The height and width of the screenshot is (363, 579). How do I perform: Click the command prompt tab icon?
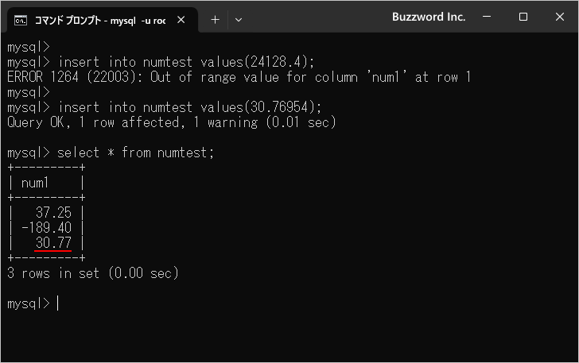point(21,21)
